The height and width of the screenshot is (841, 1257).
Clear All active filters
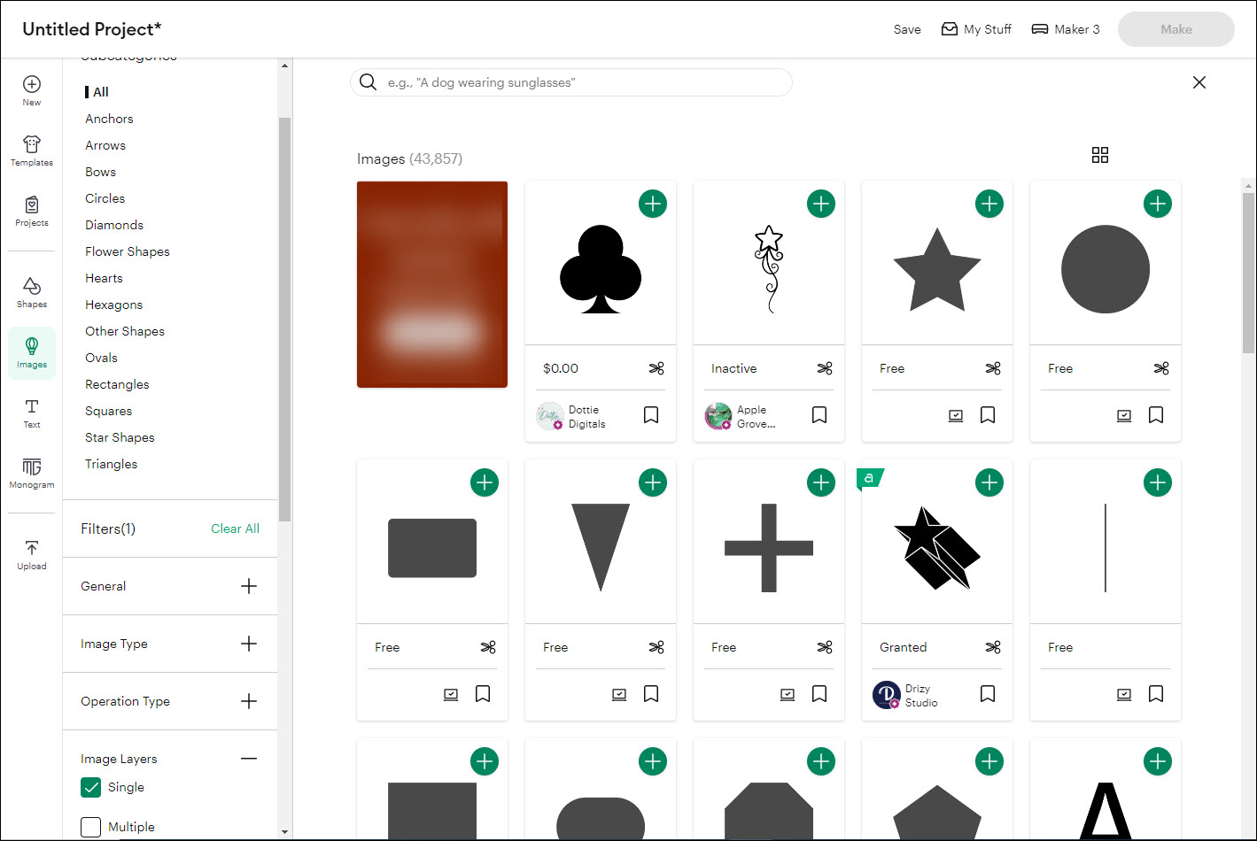pyautogui.click(x=235, y=528)
